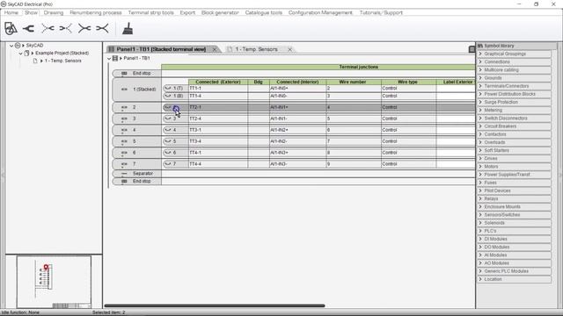Screen dimensions: 563x316
Task: Expand the Terminals/Connectors category
Action: click(480, 86)
